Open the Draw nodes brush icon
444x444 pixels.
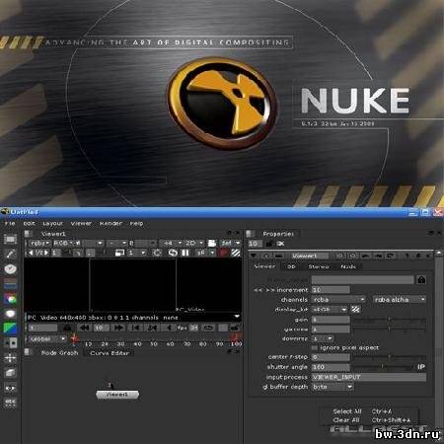(x=10, y=255)
